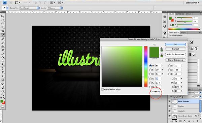Open the Essentials workspace dropdown
Screen dimensions: 202x123
coord(192,3)
